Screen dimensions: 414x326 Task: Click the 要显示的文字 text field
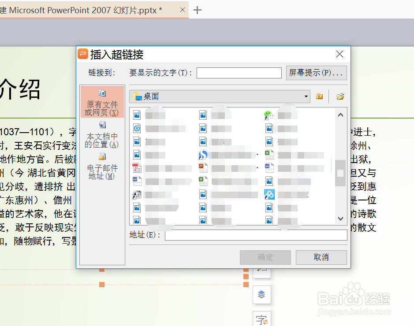pos(239,73)
